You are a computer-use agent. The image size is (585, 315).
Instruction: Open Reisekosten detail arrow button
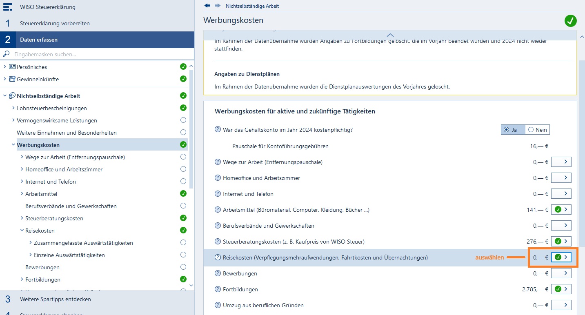point(561,257)
